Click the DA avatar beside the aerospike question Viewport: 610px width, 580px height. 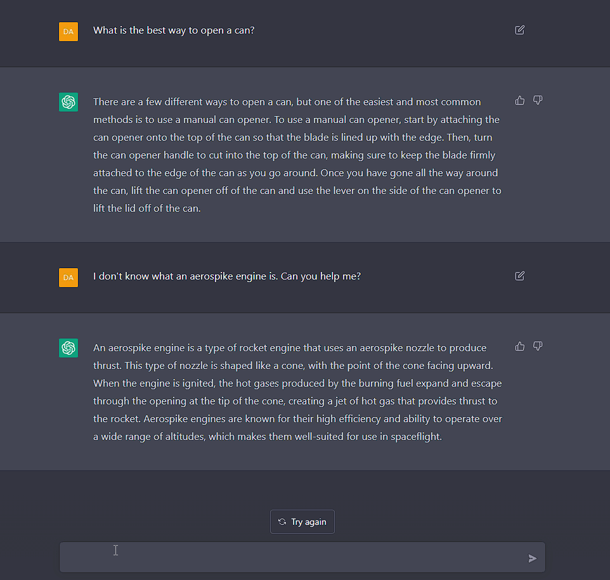click(68, 278)
